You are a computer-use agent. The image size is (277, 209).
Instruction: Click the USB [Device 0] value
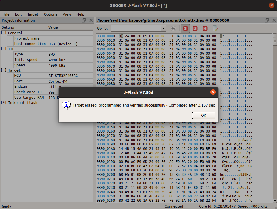click(x=63, y=44)
